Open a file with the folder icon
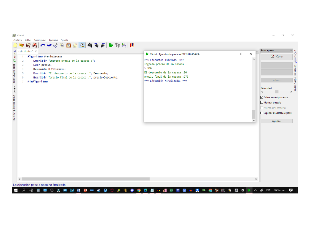 22,45
